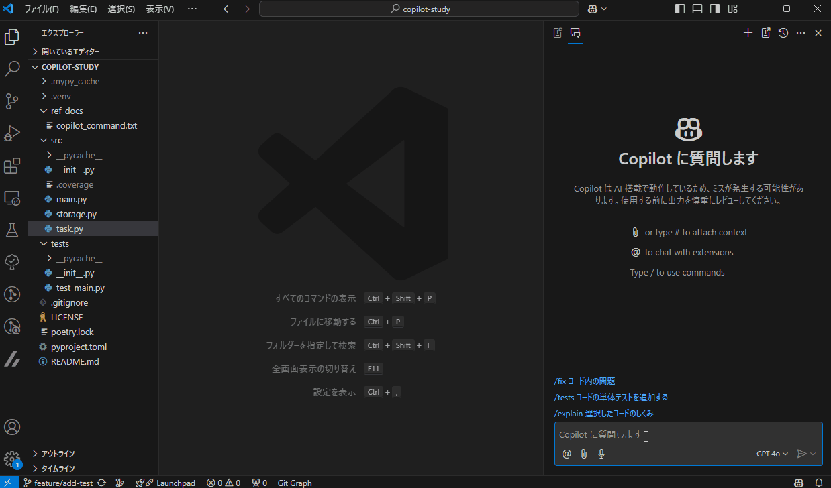Go back with the left arrow in title bar

point(228,9)
